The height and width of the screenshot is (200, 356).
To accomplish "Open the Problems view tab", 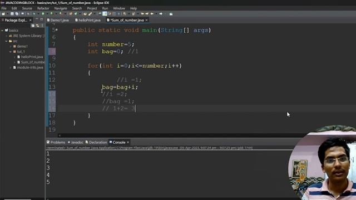I will [x=56, y=142].
